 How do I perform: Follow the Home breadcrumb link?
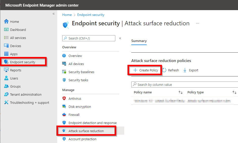[x=67, y=15]
